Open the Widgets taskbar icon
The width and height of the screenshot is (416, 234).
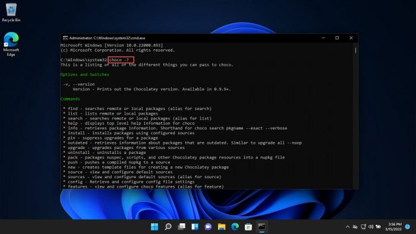pyautogui.click(x=195, y=227)
